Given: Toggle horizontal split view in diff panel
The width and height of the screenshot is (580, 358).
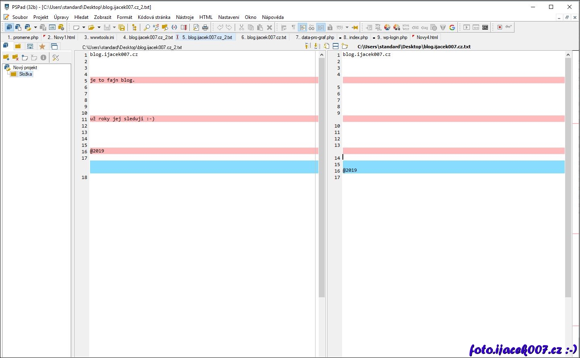Looking at the screenshot, I should click(336, 46).
